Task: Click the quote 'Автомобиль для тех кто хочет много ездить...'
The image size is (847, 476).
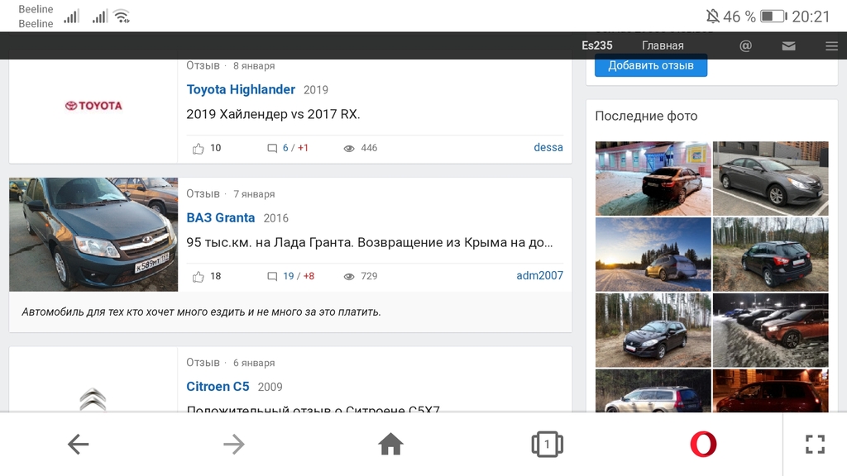Action: (202, 312)
